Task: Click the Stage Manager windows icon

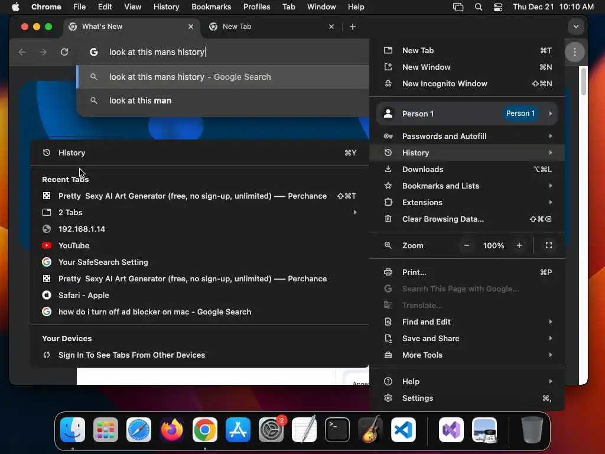Action: tap(458, 7)
